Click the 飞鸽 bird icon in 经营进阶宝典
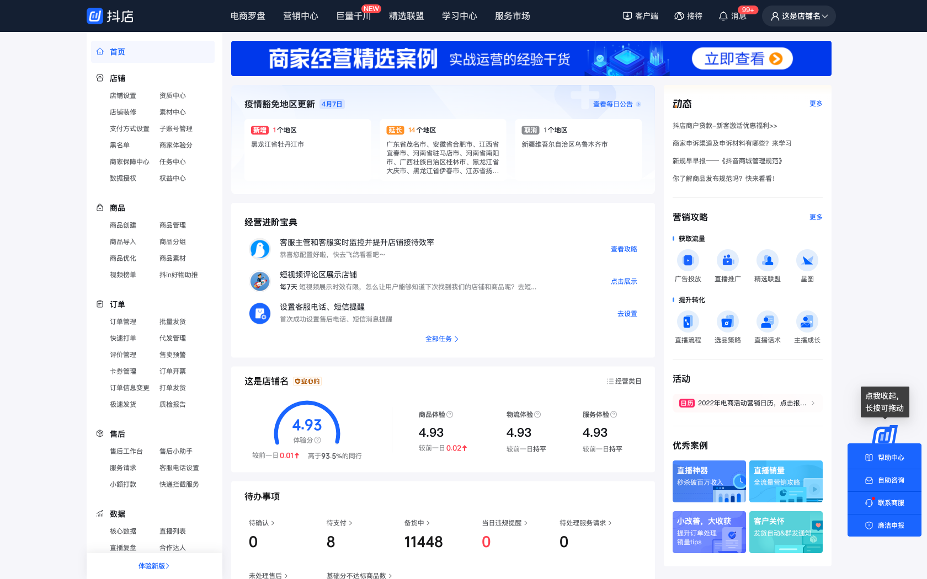Screen dimensions: 927x579 (x=260, y=249)
